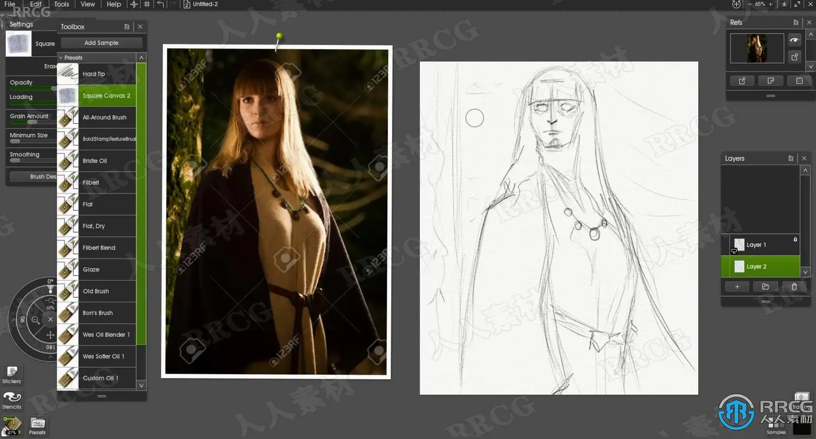
Task: Click pin icon beside reference thumbnail
Action: click(795, 57)
